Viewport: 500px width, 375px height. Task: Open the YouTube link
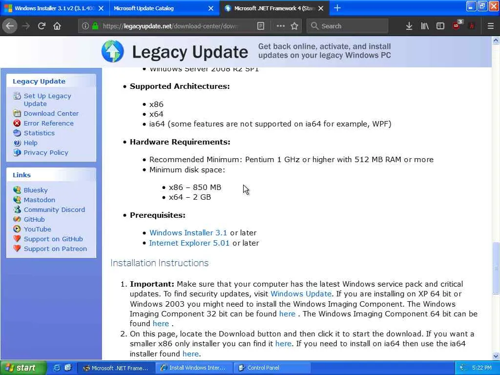(37, 229)
